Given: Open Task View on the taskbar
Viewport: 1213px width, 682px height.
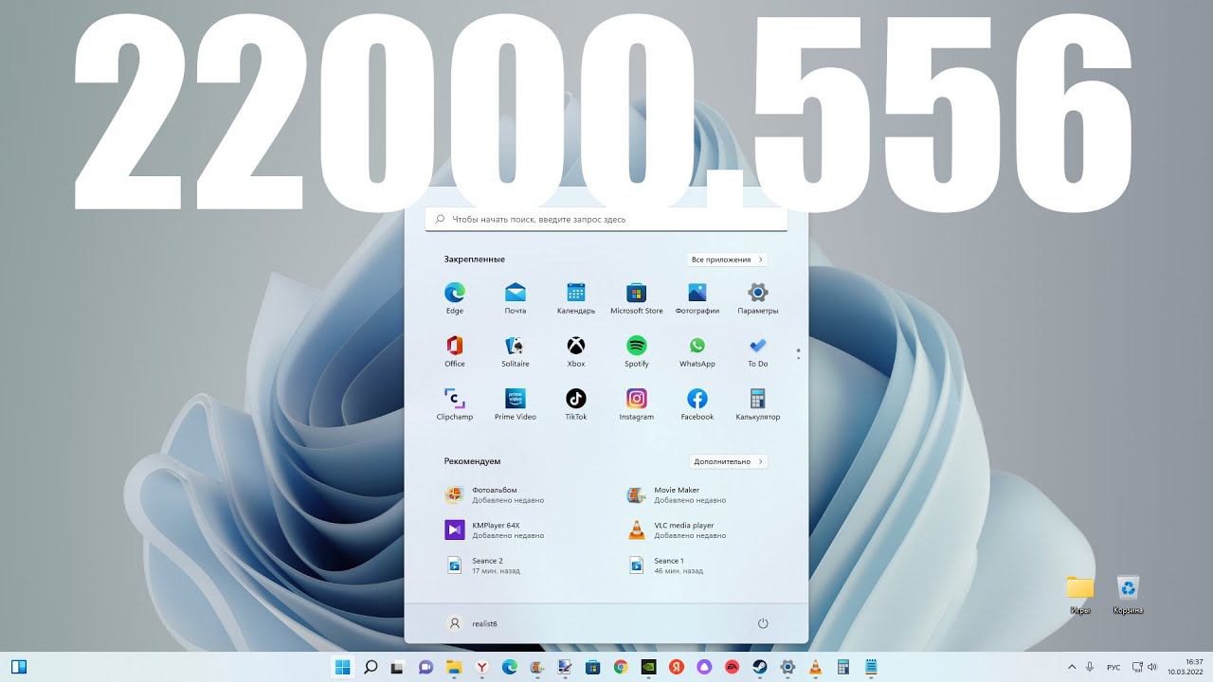Looking at the screenshot, I should click(398, 667).
